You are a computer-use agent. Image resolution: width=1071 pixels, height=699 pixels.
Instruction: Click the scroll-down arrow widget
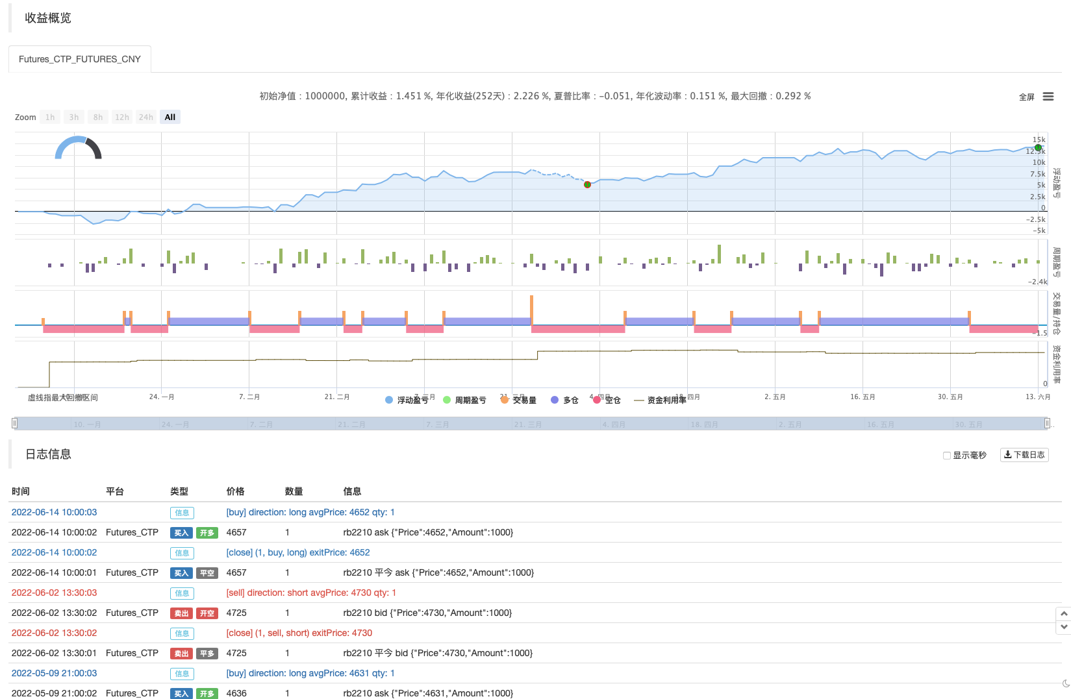1064,627
